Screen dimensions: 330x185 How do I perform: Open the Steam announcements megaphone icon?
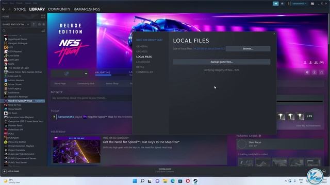275,4
